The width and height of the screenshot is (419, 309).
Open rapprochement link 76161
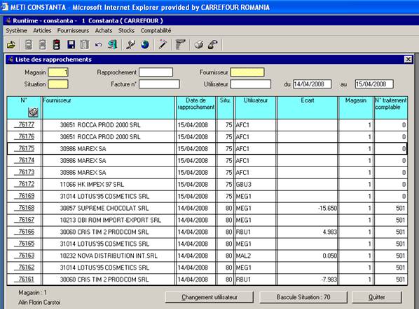tap(25, 280)
